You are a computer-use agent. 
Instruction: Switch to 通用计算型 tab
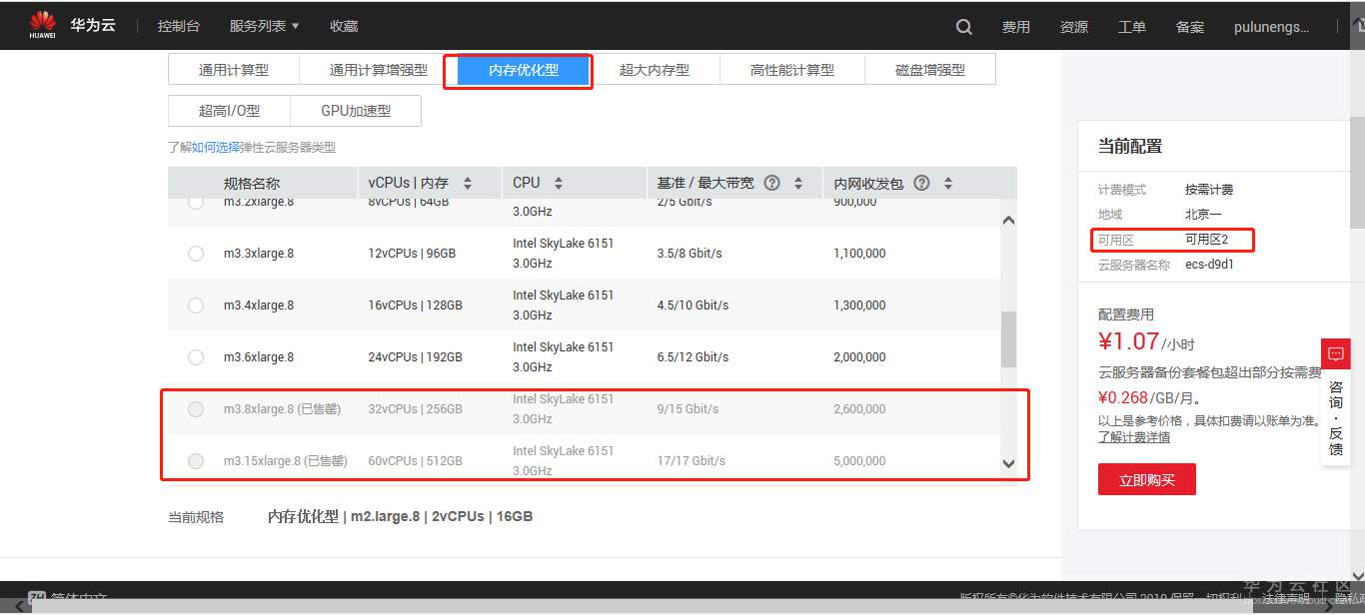pos(234,70)
